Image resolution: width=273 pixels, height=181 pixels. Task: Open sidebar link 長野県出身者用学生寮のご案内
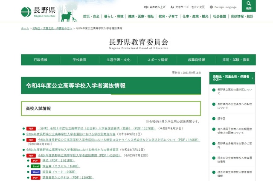(x=235, y=145)
